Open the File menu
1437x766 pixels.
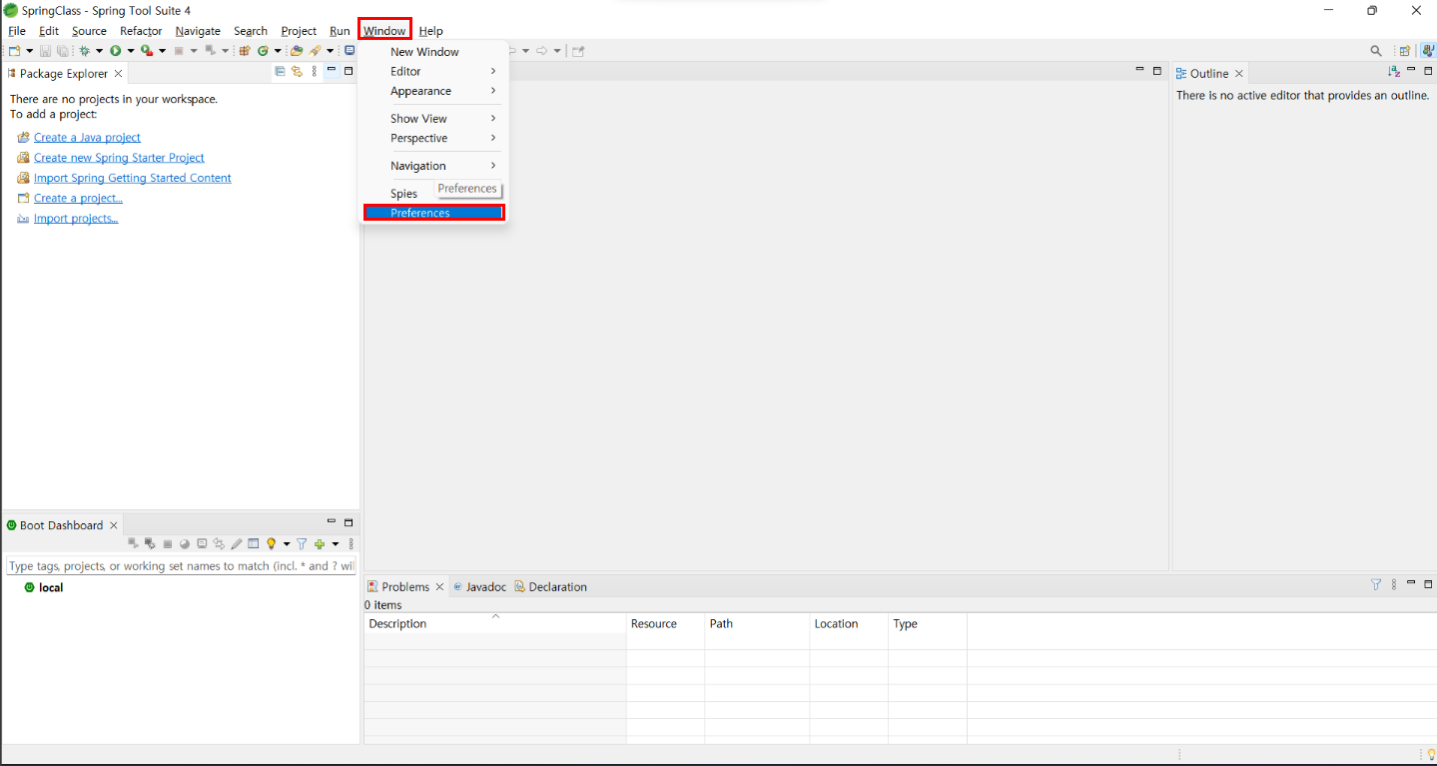tap(17, 31)
